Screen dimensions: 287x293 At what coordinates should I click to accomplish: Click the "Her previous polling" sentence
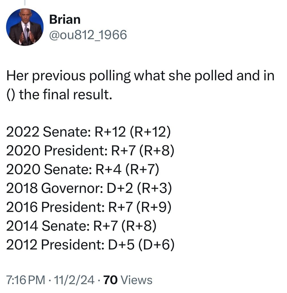coord(140,76)
